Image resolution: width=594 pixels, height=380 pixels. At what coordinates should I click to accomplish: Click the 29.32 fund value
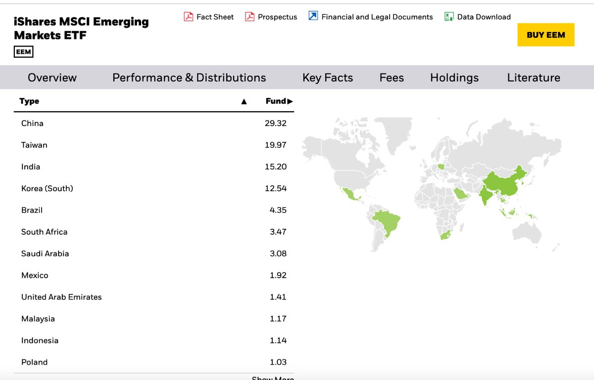[x=276, y=123]
